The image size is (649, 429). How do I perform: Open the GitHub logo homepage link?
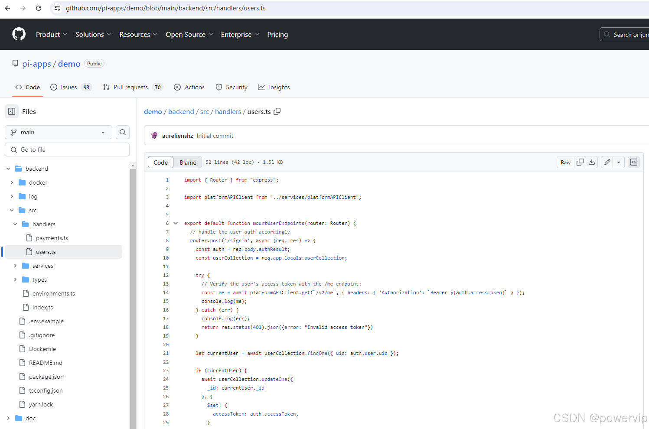[x=19, y=34]
